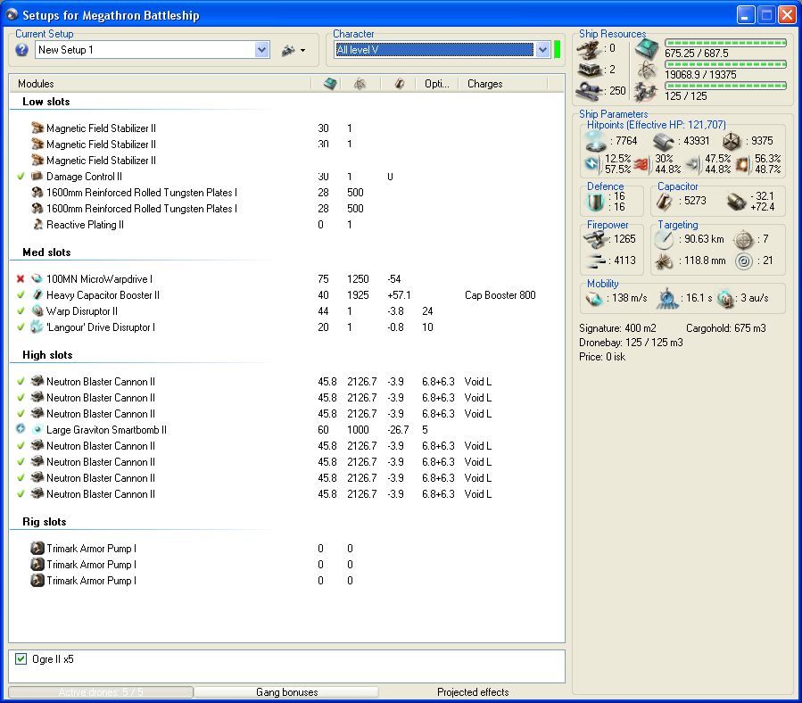
Task: Select the All level V character field
Action: [434, 50]
